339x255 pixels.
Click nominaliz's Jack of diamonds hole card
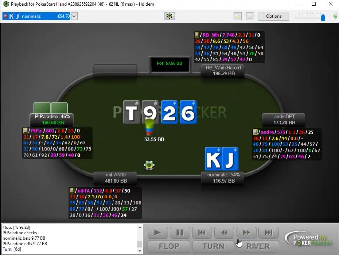[230, 159]
